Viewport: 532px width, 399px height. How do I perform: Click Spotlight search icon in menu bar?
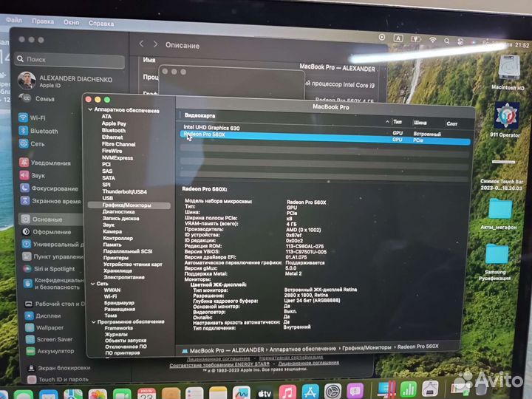click(447, 41)
